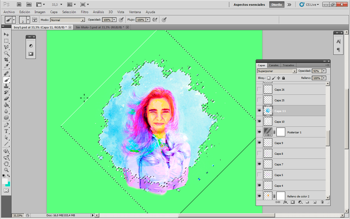Select Aspectos esenciales workspace
The image size is (350, 219).
pos(249,5)
